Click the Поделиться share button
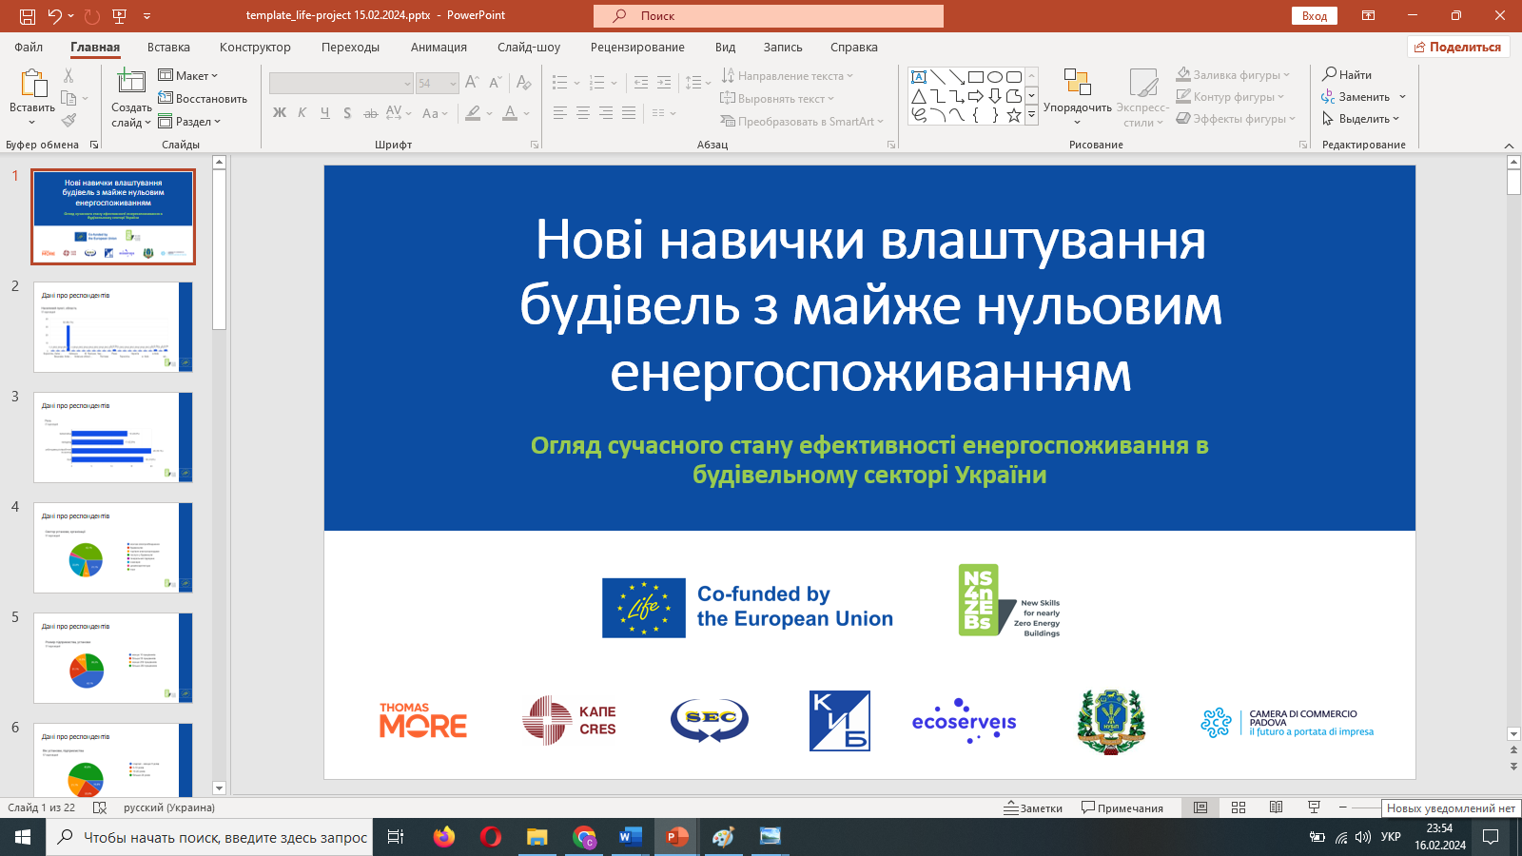1522x856 pixels. coord(1457,47)
